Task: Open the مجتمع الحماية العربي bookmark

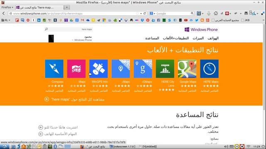Action: 225,20
